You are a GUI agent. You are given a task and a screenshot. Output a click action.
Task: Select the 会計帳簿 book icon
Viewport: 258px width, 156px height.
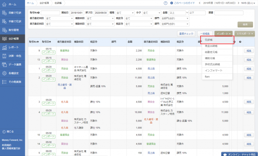(x=4, y=39)
